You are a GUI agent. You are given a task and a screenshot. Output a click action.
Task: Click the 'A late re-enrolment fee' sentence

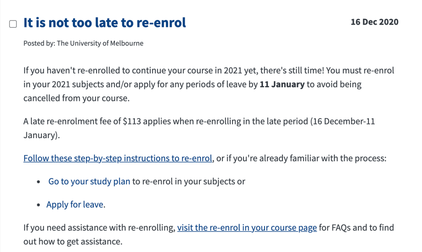[x=199, y=128]
